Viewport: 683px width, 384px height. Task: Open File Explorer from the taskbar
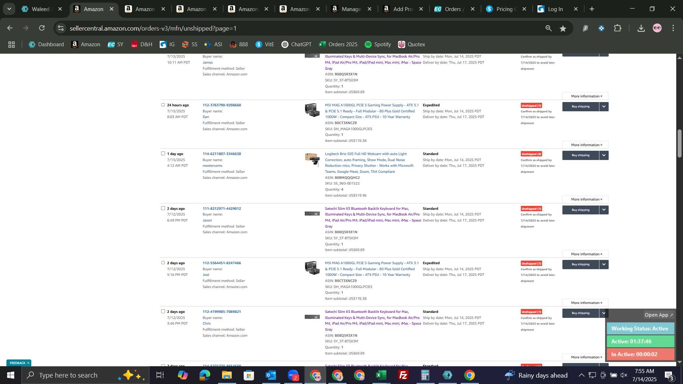coord(227,375)
